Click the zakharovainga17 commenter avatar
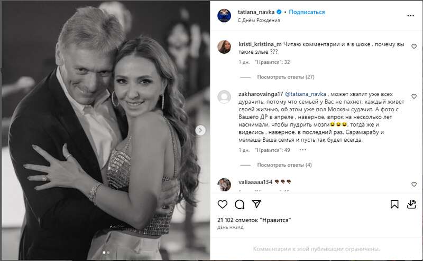This screenshot has width=423, height=261. pos(224,97)
